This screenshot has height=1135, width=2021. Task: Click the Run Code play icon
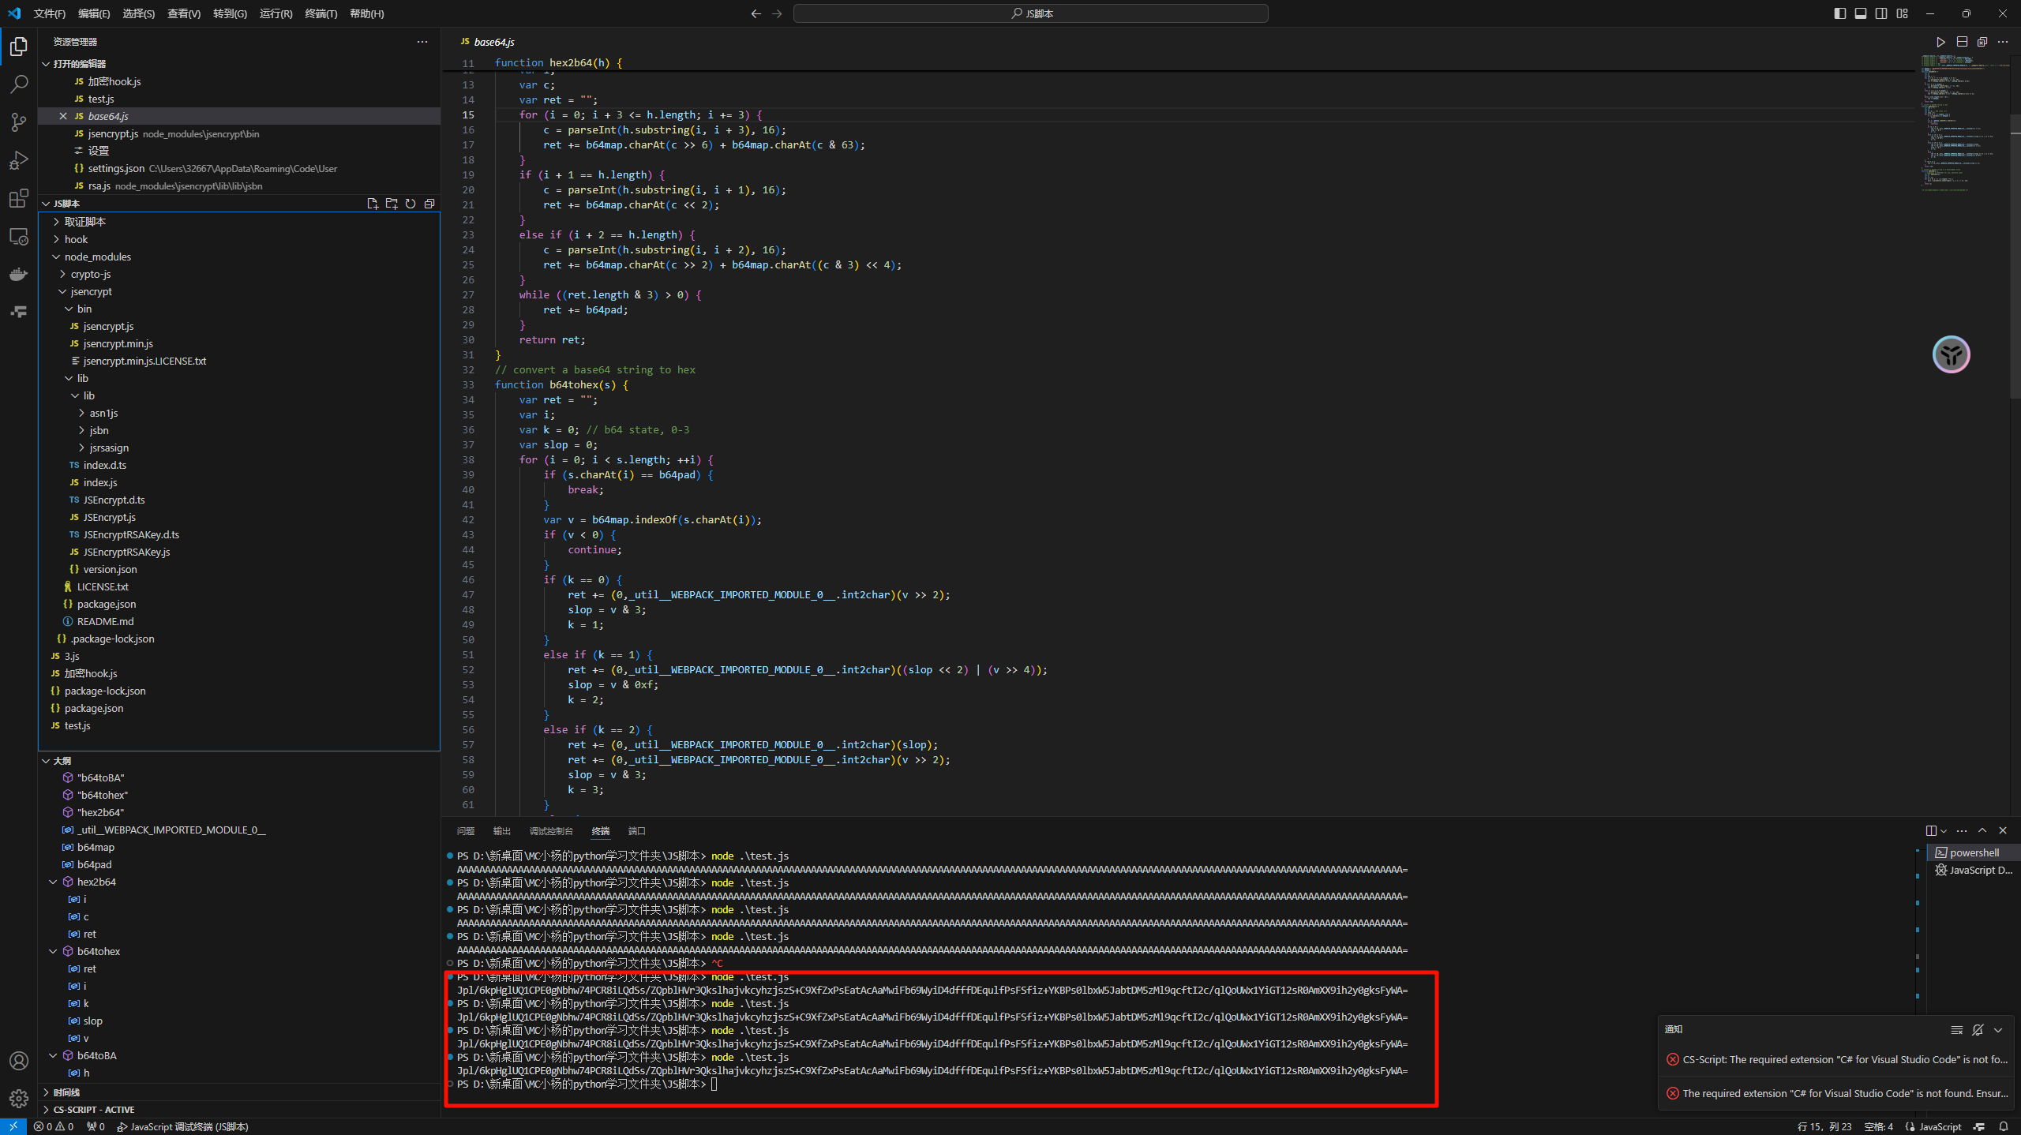1940,42
